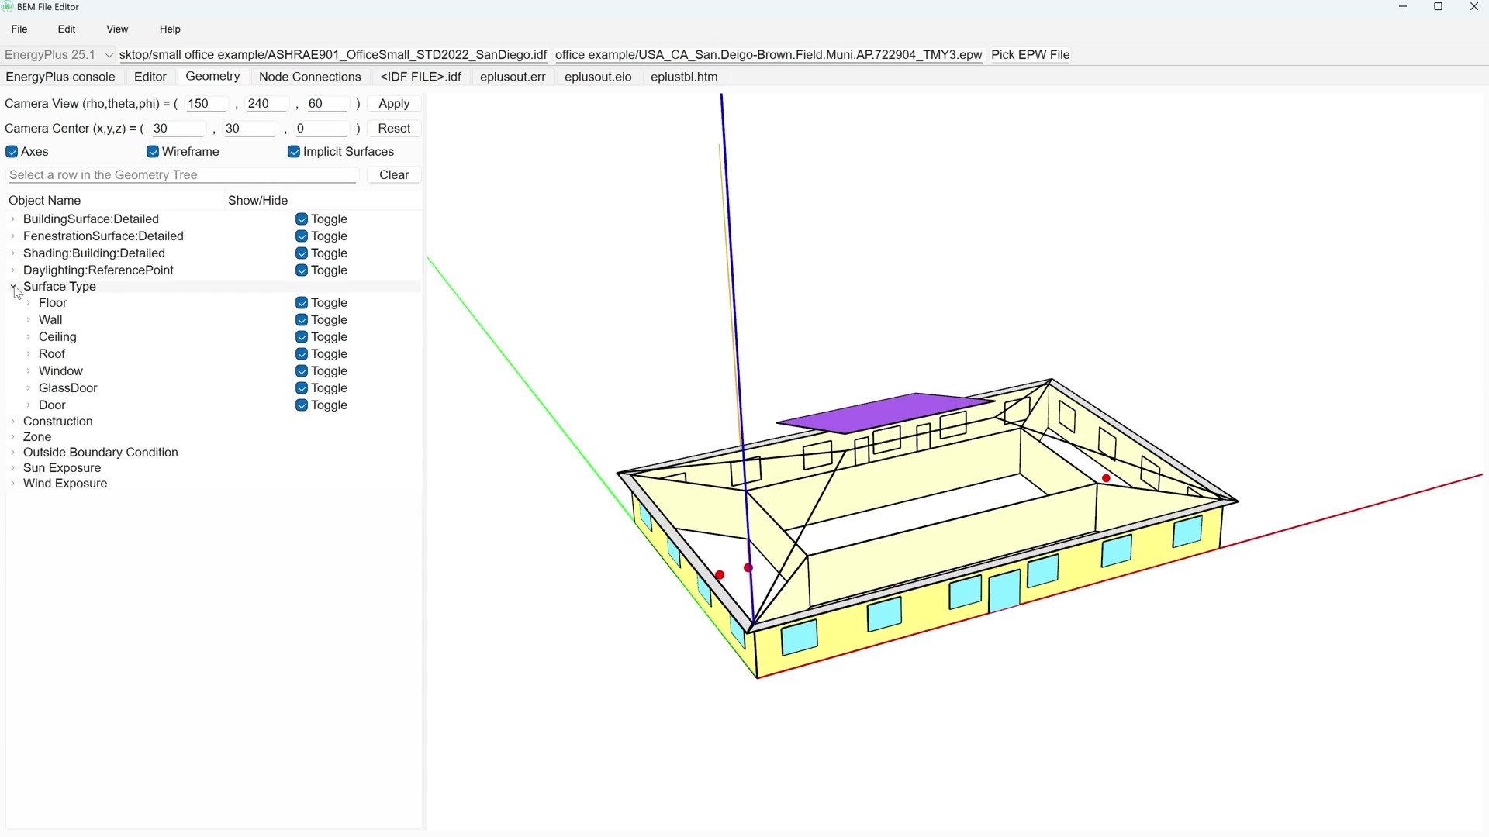Expand the BuildingSurface:Detailed tree node
Viewport: 1489px width, 837px height.
[13, 219]
